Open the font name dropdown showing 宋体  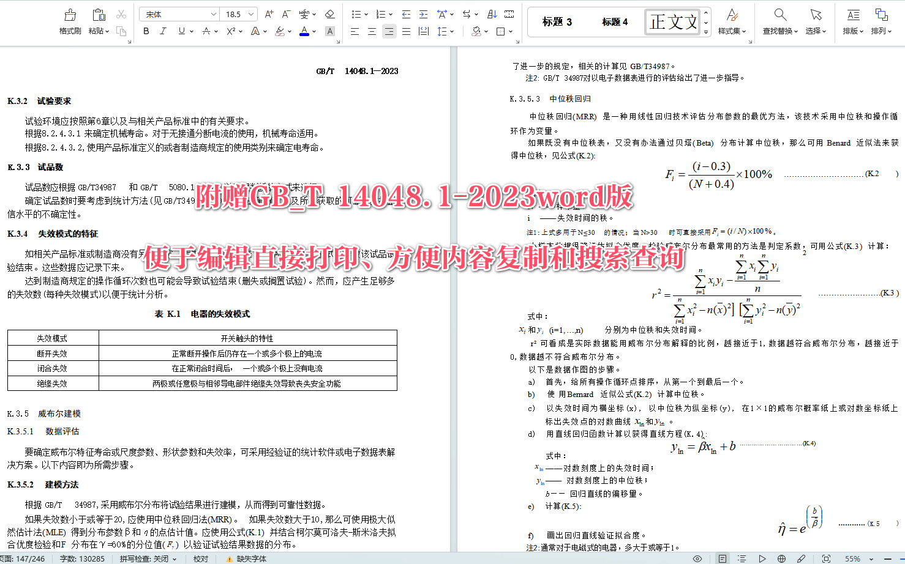178,13
